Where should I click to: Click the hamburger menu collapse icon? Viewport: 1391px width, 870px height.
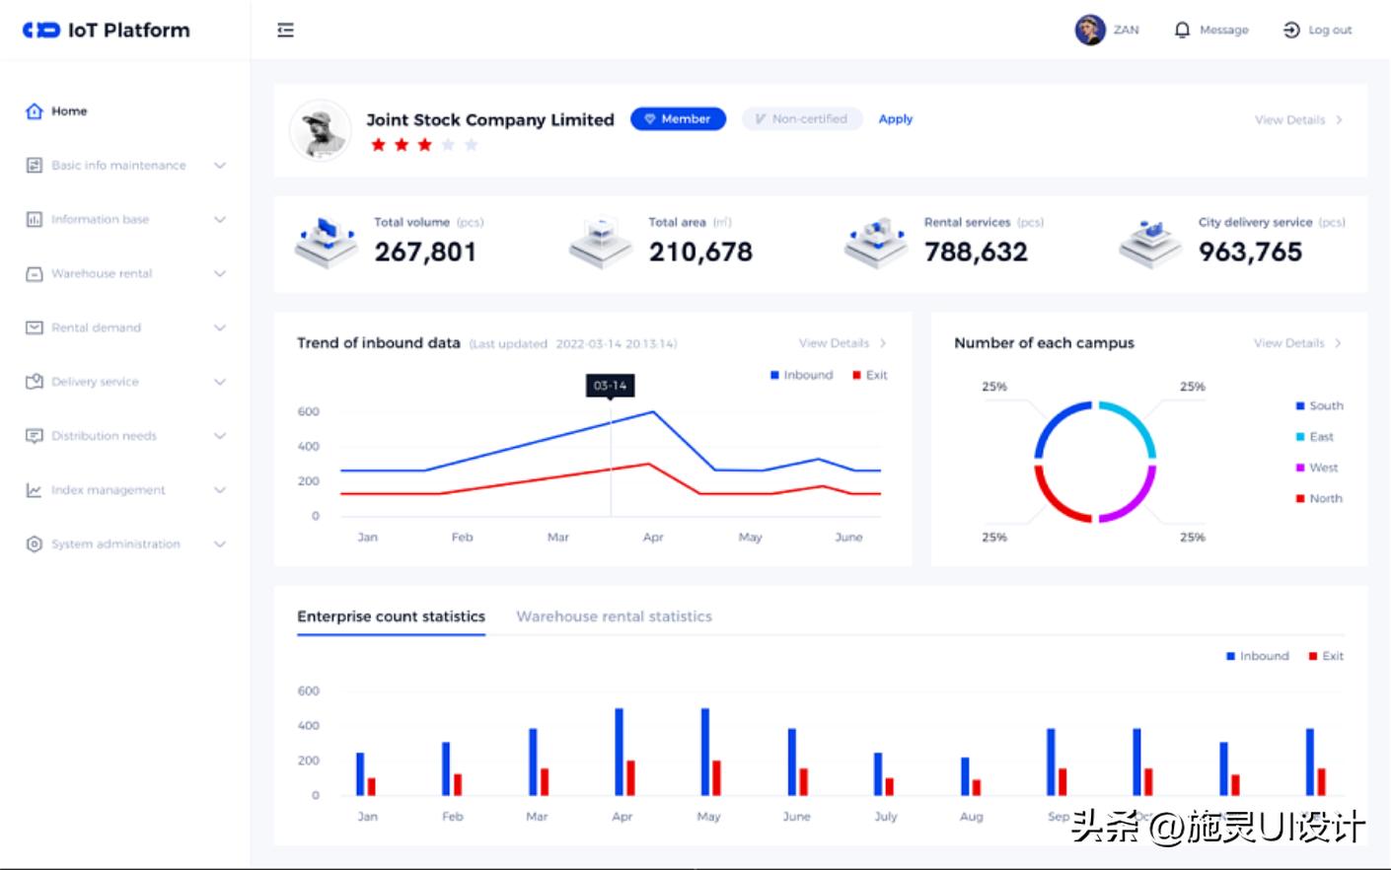[286, 31]
